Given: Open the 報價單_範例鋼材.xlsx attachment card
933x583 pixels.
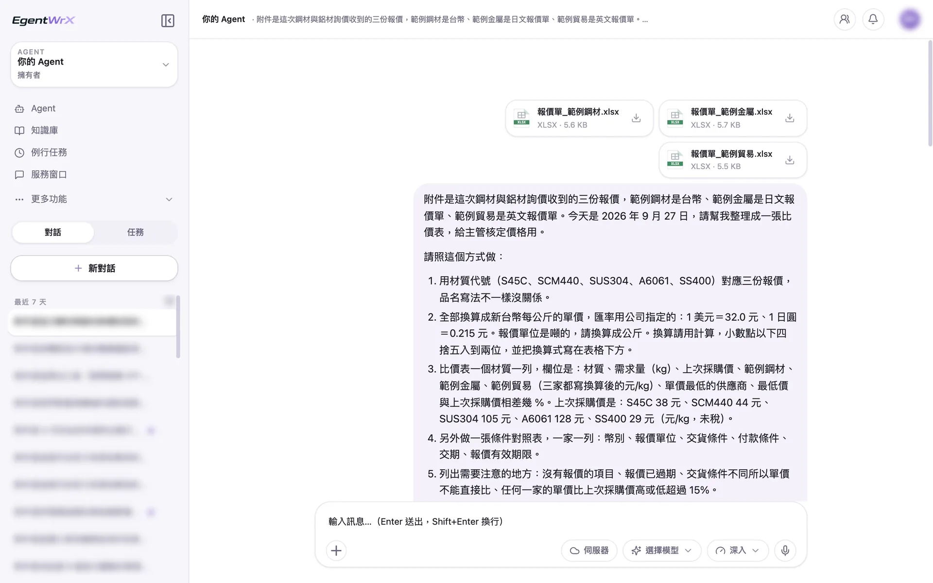Looking at the screenshot, I should pyautogui.click(x=579, y=118).
